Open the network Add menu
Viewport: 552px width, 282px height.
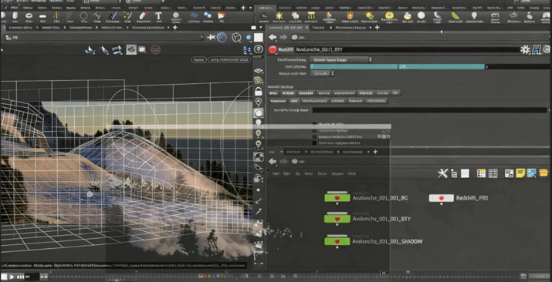[276, 174]
